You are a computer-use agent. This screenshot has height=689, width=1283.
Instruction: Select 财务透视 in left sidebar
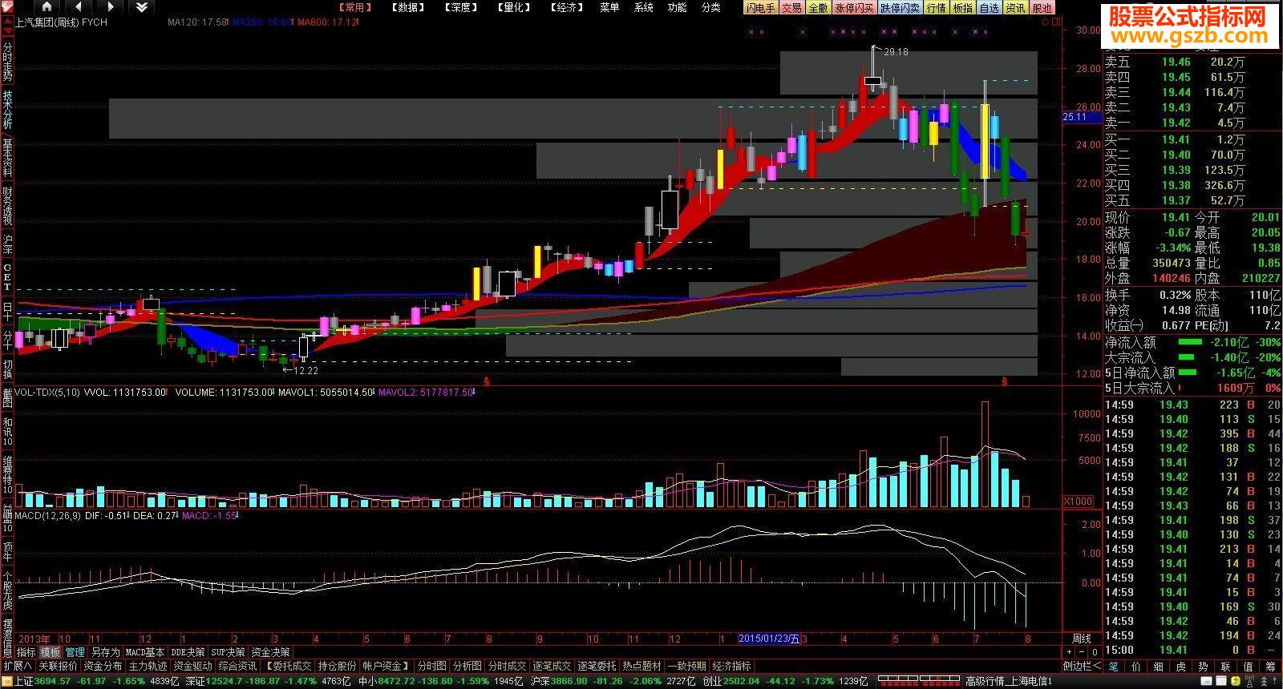7,206
